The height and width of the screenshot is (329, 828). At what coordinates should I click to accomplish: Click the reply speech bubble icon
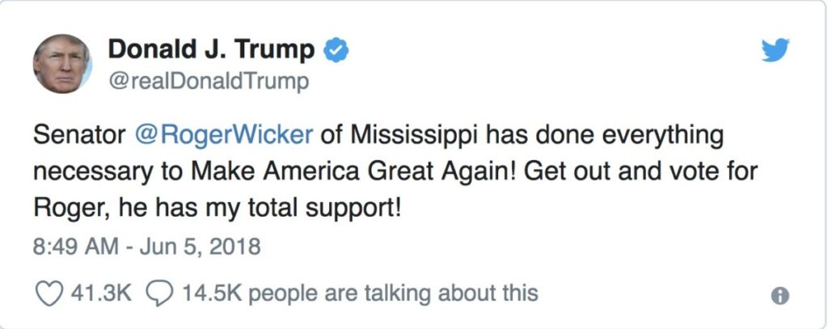(159, 293)
